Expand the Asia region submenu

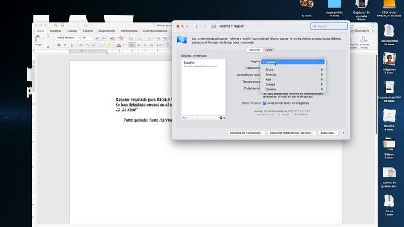pyautogui.click(x=293, y=79)
